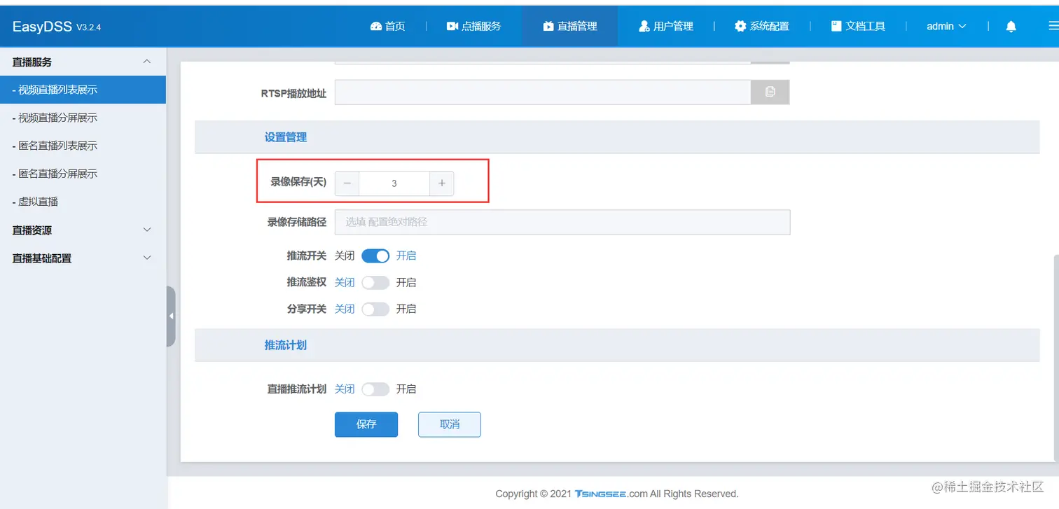This screenshot has height=509, width=1059.
Task: Select 虚拟直播 in sidebar
Action: pyautogui.click(x=83, y=202)
